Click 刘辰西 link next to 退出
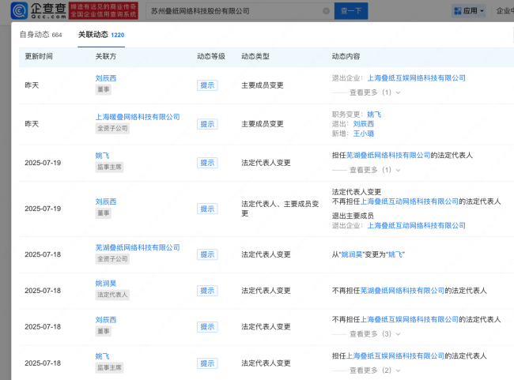Image resolution: width=514 pixels, height=380 pixels. [x=363, y=124]
